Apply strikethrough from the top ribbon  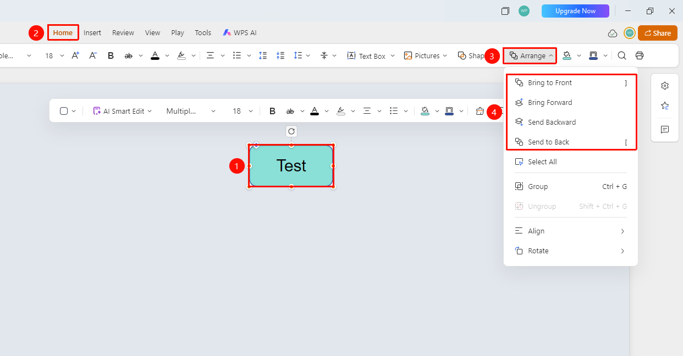129,55
